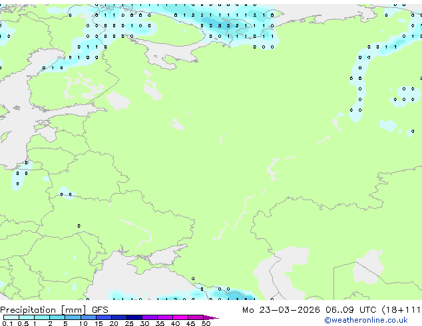
Task: Pick the 10–15 mm legend color swatch
Action: tap(89, 317)
